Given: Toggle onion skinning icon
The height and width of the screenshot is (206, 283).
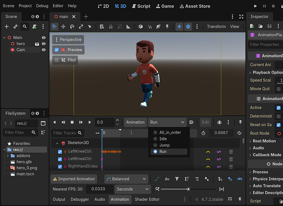Looking at the screenshot, I should point(219,122).
